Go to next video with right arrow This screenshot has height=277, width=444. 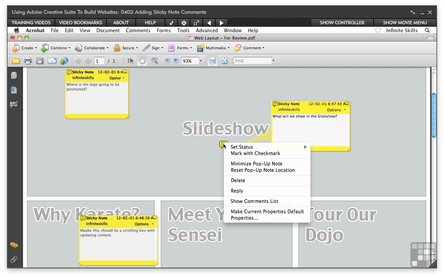coord(222,23)
